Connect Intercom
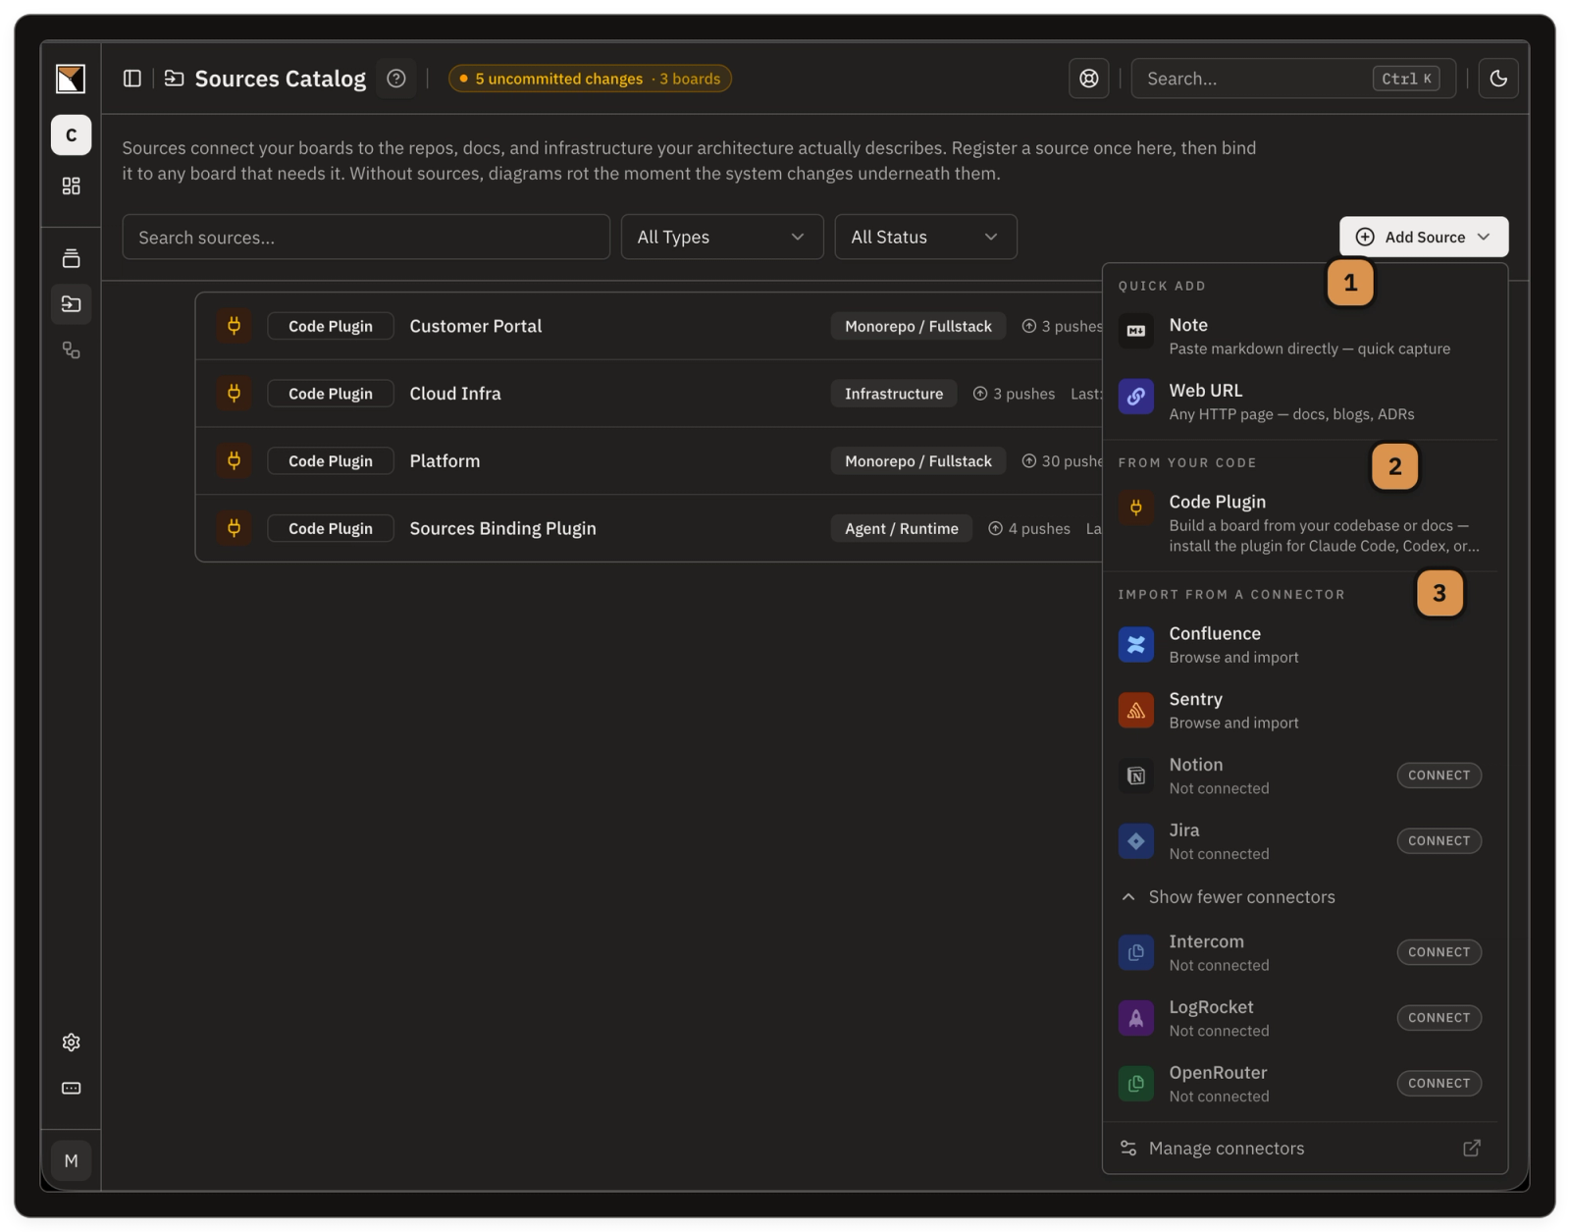The height and width of the screenshot is (1232, 1570). [x=1439, y=952]
